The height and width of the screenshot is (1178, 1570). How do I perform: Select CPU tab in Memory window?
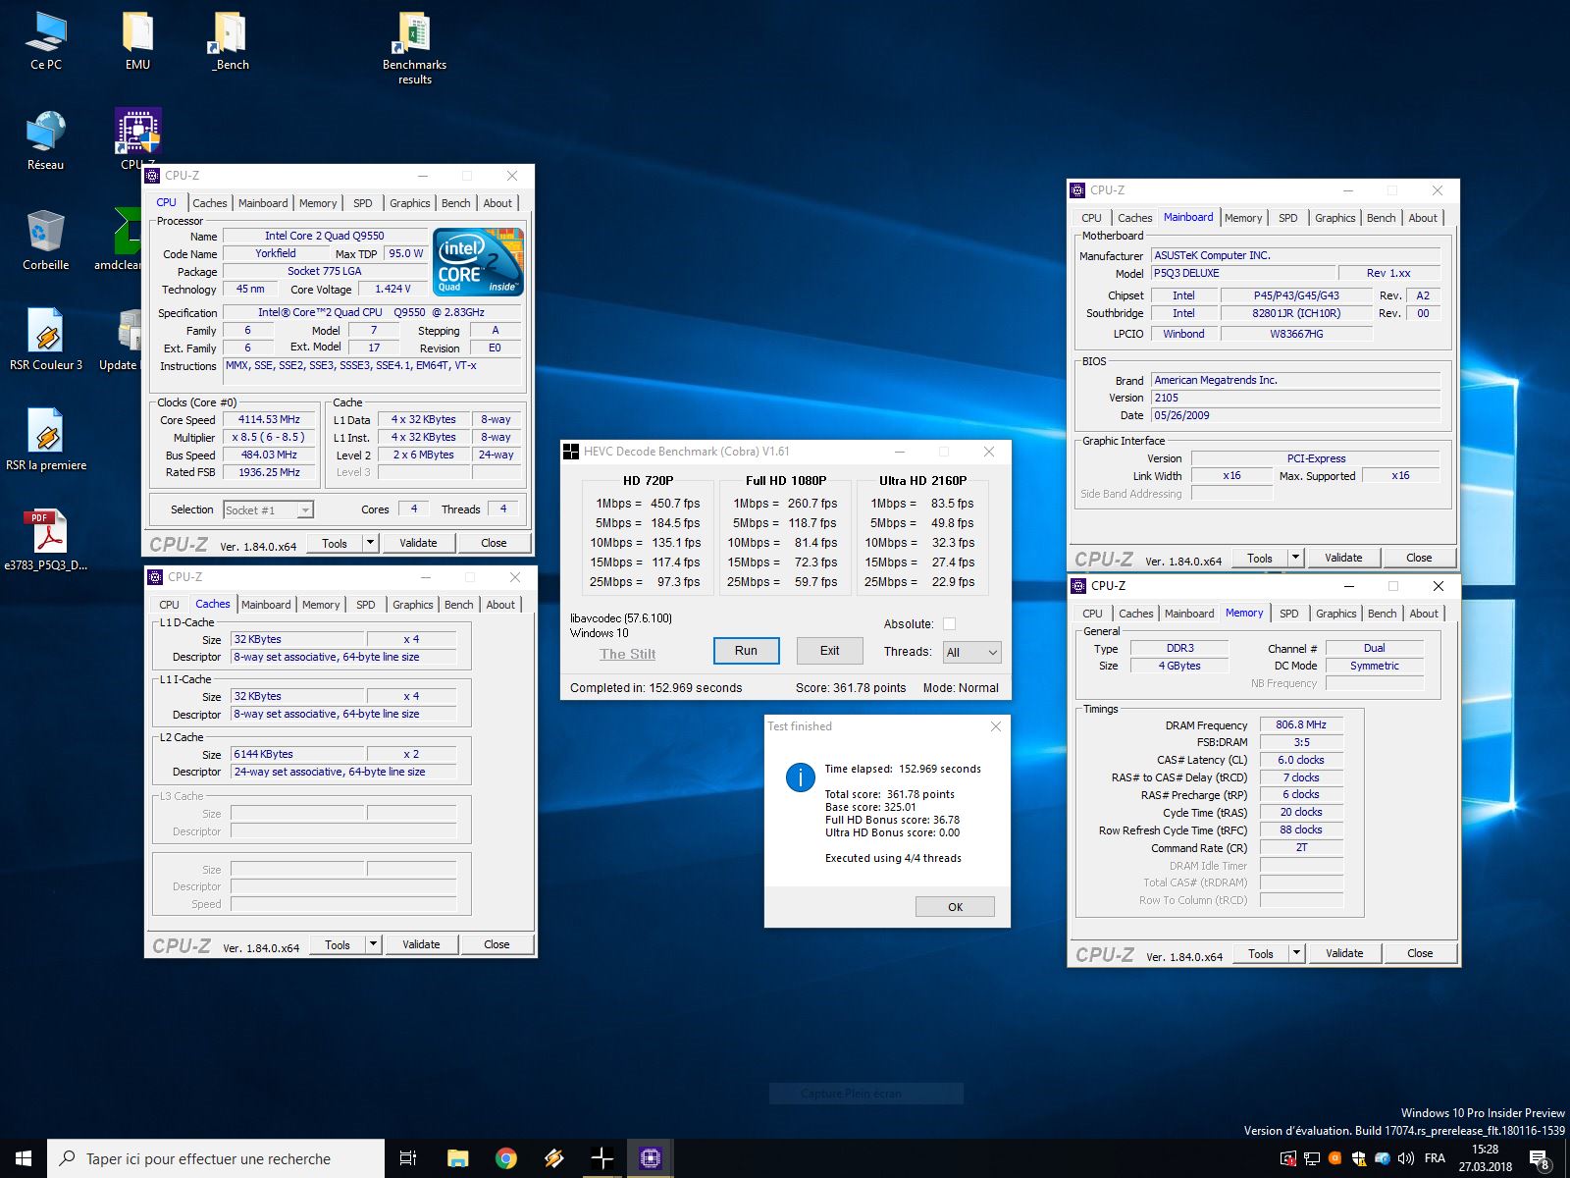(1092, 614)
